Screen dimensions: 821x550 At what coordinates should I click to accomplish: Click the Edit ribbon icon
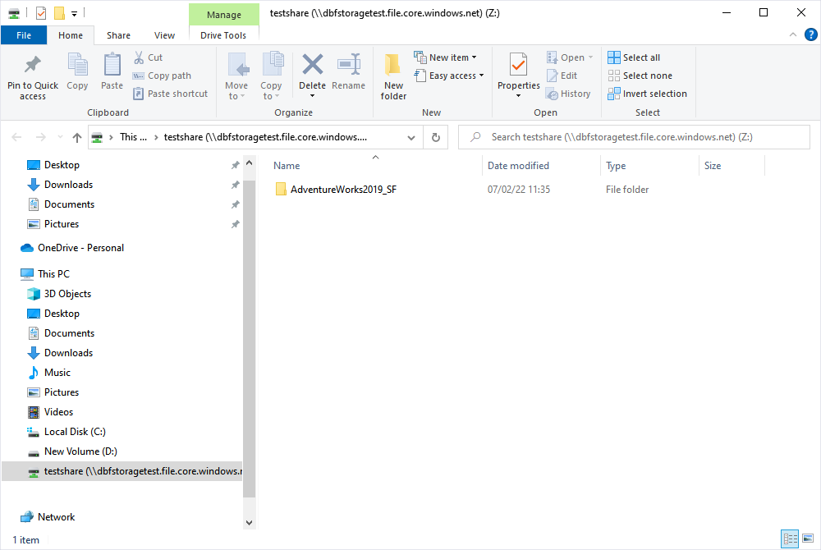(552, 76)
